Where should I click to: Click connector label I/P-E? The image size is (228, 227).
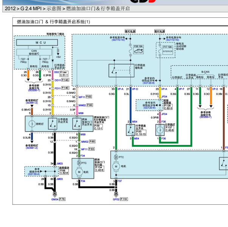click(215, 89)
